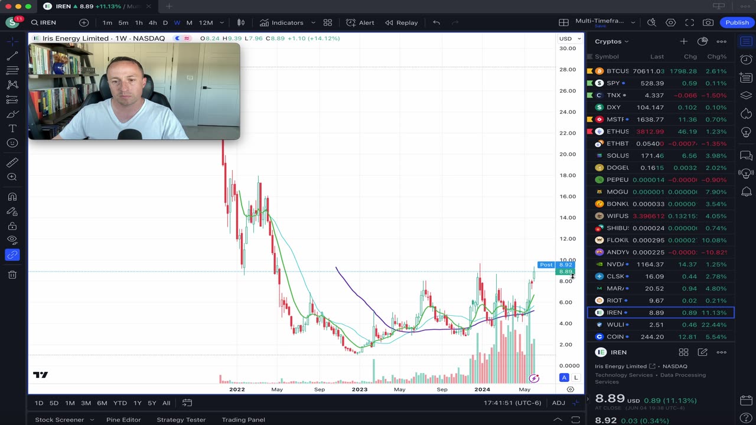Image resolution: width=756 pixels, height=425 pixels.
Task: Select COIN row in watchlist
Action: click(x=660, y=336)
